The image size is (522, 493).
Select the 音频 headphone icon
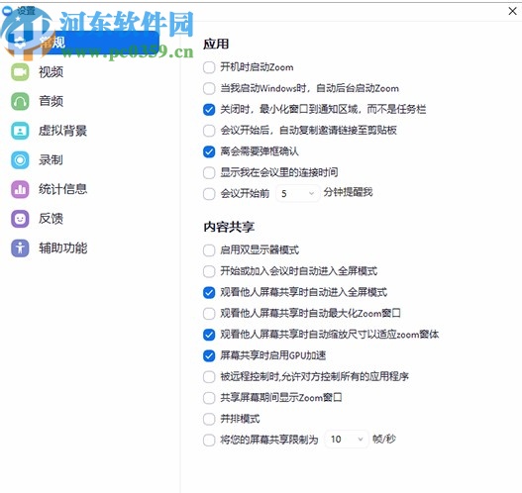tap(20, 101)
